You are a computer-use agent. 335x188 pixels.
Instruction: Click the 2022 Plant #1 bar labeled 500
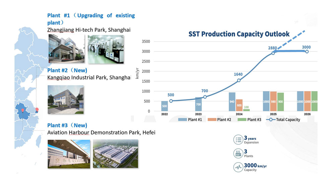coord(164,106)
